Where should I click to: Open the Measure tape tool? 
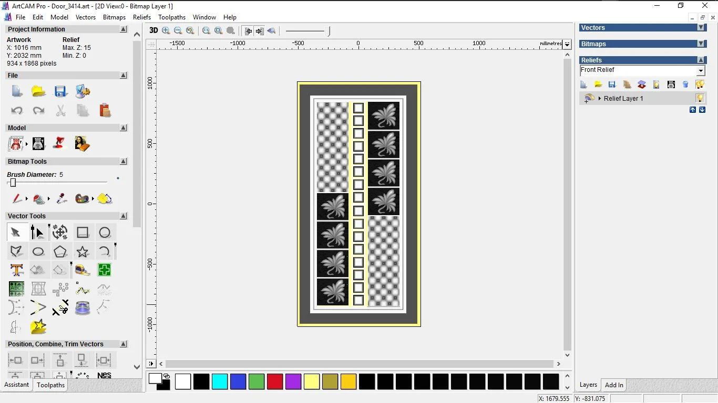tap(83, 270)
